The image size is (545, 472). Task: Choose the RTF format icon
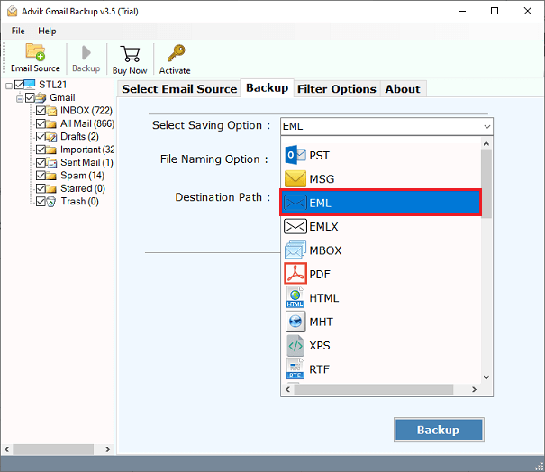coord(295,368)
